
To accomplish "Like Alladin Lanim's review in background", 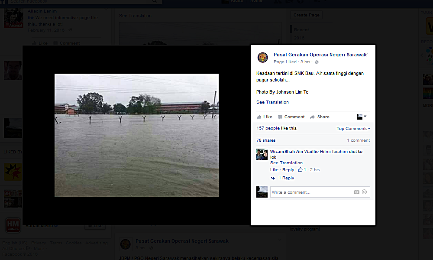I will (40, 43).
